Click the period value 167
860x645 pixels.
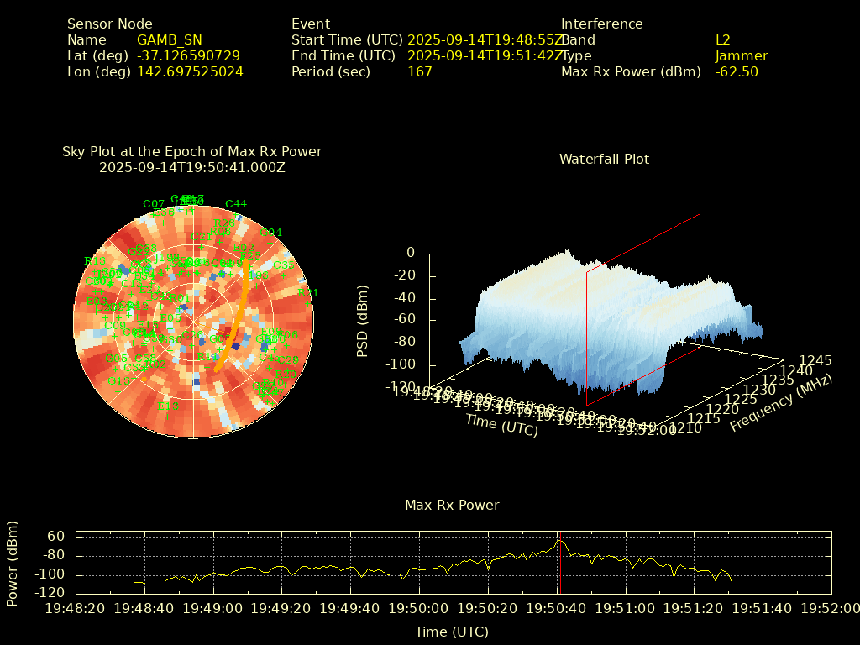point(419,72)
